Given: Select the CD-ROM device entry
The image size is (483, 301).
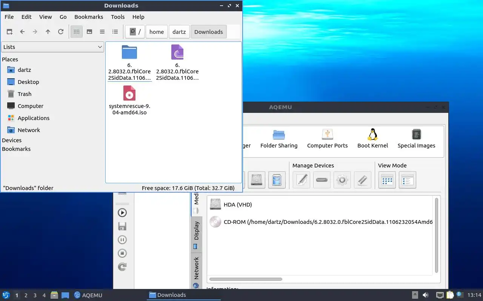Looking at the screenshot, I should click(321, 222).
